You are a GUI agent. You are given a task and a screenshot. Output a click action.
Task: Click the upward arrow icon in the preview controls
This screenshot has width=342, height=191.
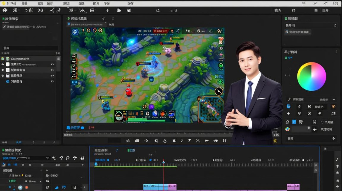(165, 141)
